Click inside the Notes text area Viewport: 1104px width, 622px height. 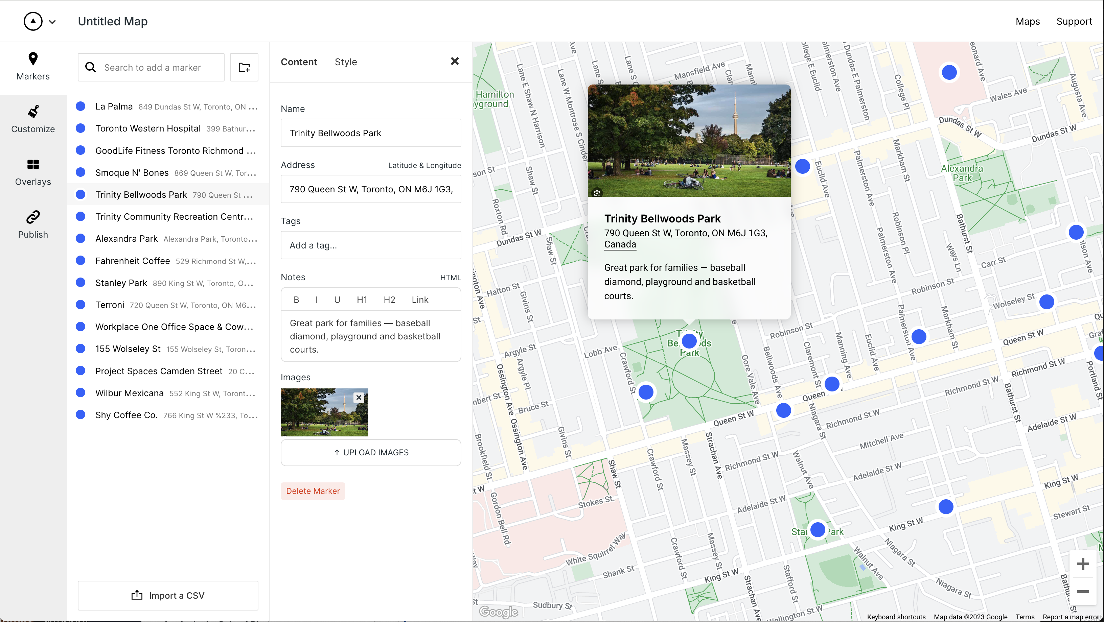371,336
